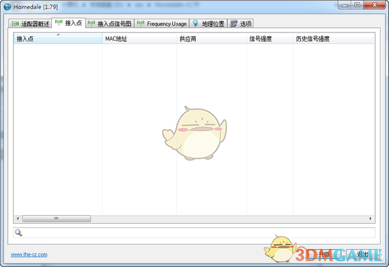
Task: Click the Homedale app icon in title bar
Action: point(7,5)
